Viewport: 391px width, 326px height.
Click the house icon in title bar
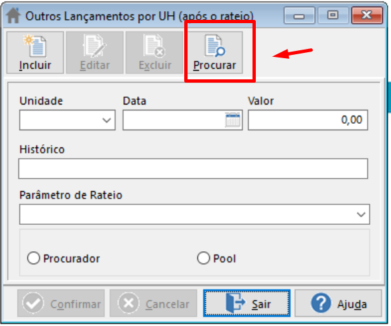coord(13,16)
